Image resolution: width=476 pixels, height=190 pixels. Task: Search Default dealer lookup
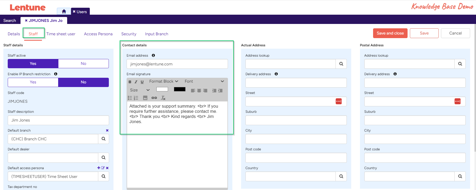pyautogui.click(x=103, y=158)
